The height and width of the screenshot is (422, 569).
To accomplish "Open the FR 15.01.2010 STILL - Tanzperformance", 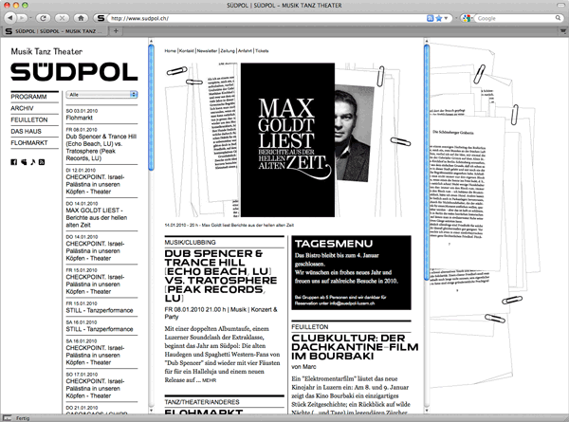I will [x=100, y=311].
